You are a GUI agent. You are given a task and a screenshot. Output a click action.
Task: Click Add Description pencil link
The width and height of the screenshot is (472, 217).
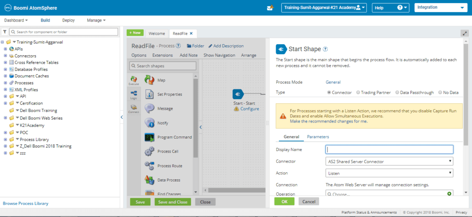tap(226, 46)
